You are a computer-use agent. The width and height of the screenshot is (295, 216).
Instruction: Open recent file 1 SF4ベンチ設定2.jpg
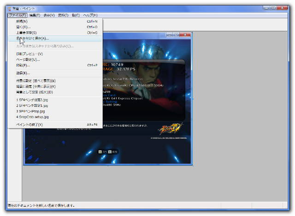point(55,100)
